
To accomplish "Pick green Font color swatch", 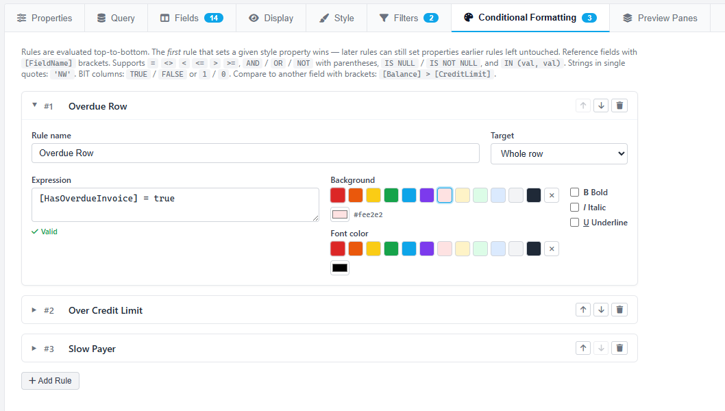I will pyautogui.click(x=391, y=249).
